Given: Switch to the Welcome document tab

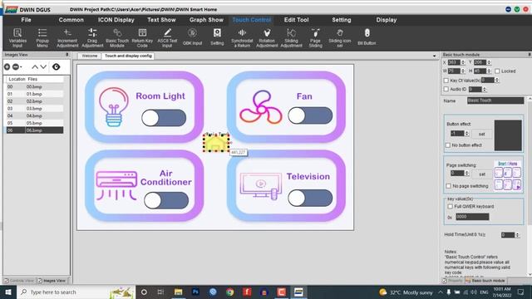Looking at the screenshot, I should tap(89, 56).
